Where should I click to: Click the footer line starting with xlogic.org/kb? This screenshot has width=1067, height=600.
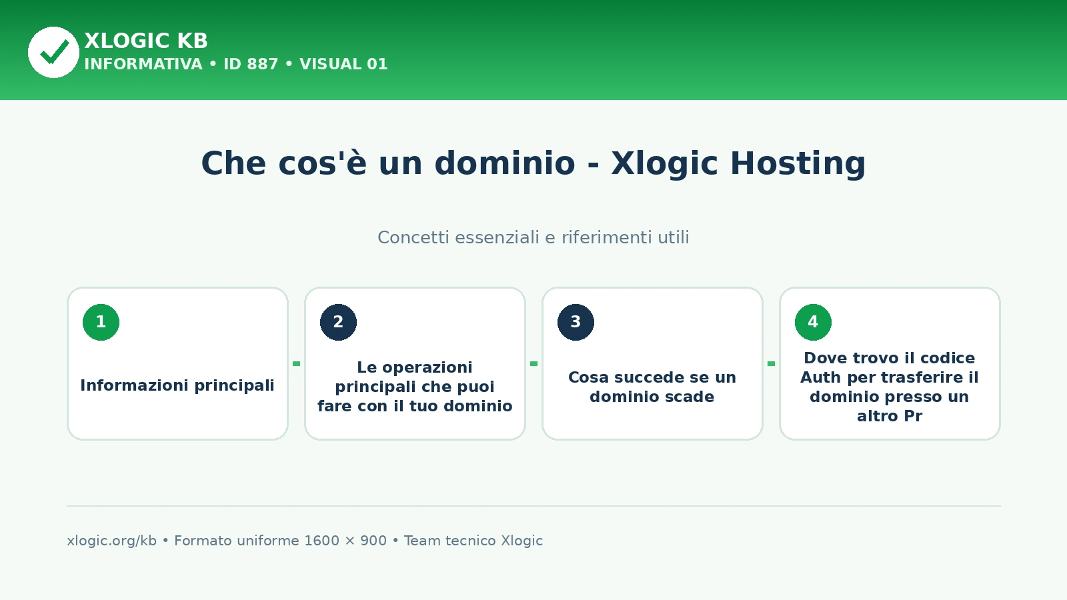click(x=305, y=541)
